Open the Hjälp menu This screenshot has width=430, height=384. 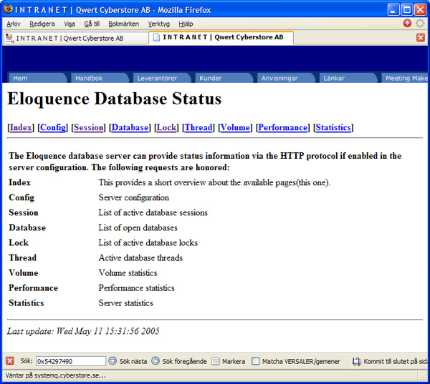pyautogui.click(x=186, y=24)
